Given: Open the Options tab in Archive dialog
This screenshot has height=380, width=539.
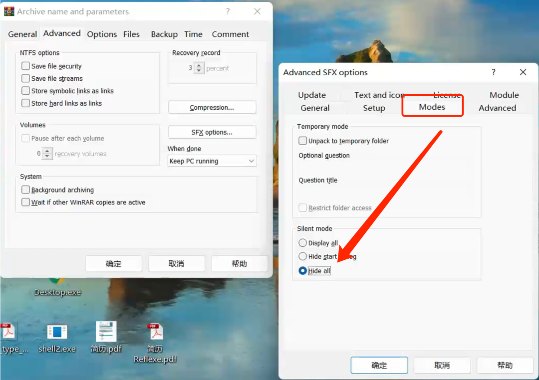Looking at the screenshot, I should pos(102,34).
